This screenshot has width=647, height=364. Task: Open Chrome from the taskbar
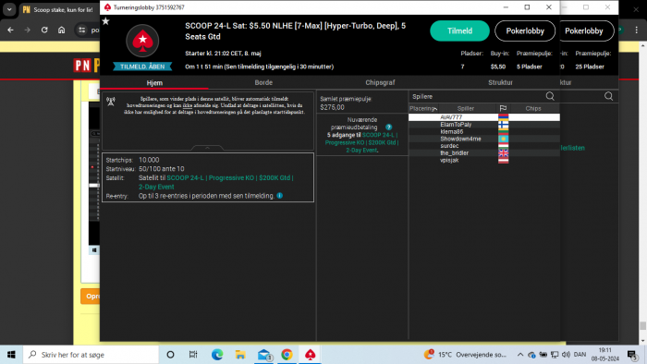[287, 355]
